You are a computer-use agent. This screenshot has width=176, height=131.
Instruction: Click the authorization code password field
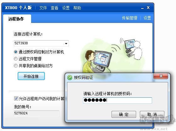(118, 101)
